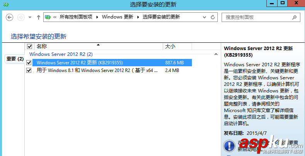Click the Back navigation arrow
The width and height of the screenshot is (305, 156).
click(x=9, y=17)
